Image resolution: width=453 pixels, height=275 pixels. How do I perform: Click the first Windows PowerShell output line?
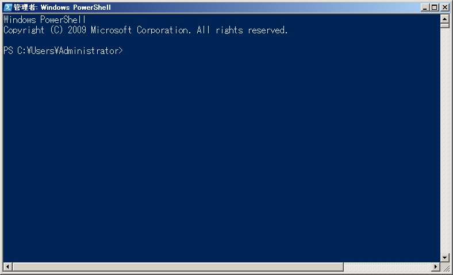pyautogui.click(x=44, y=20)
